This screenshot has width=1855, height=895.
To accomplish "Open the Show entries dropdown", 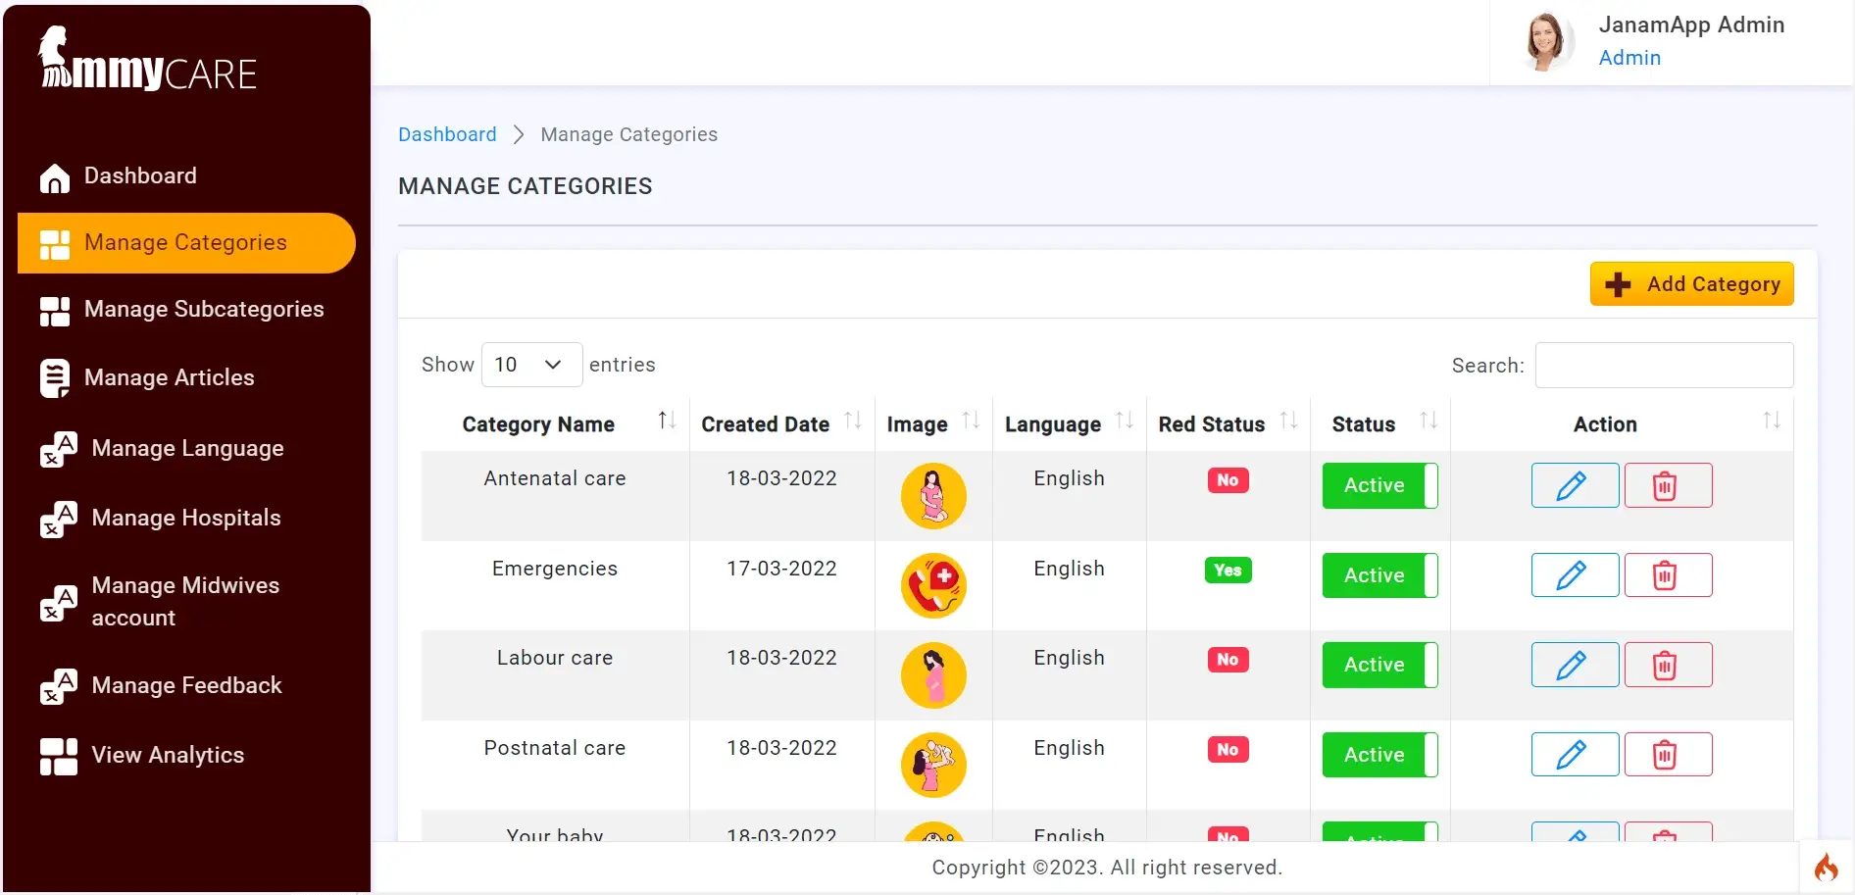I will coord(530,365).
